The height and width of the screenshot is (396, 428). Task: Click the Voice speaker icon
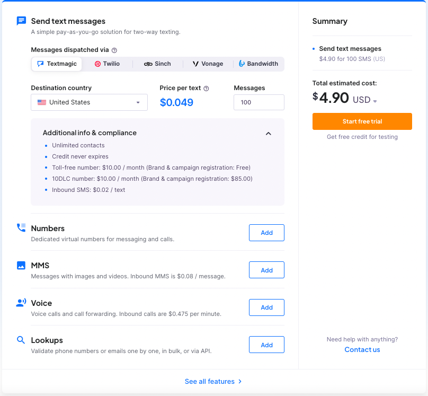21,303
